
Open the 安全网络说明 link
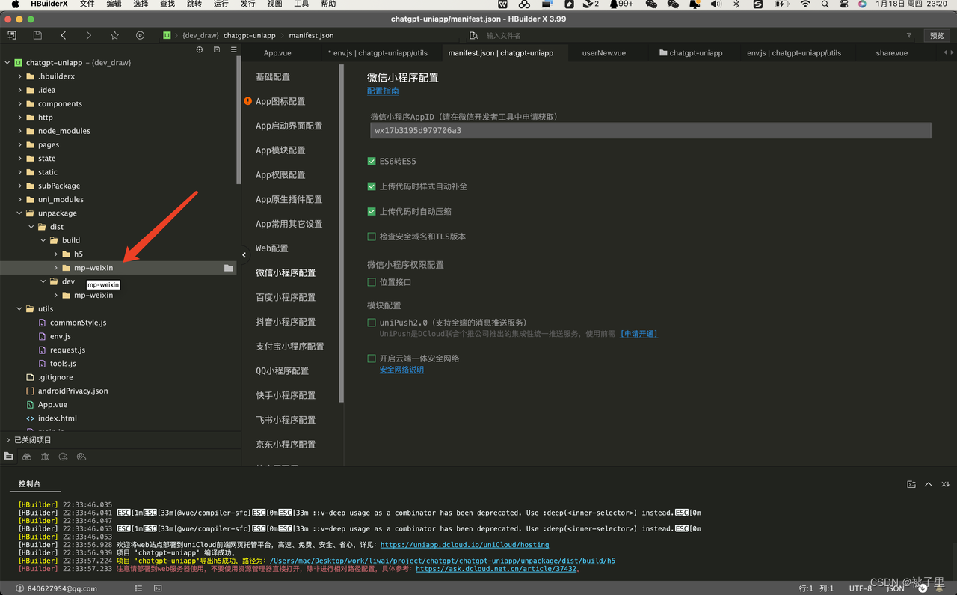coord(401,370)
